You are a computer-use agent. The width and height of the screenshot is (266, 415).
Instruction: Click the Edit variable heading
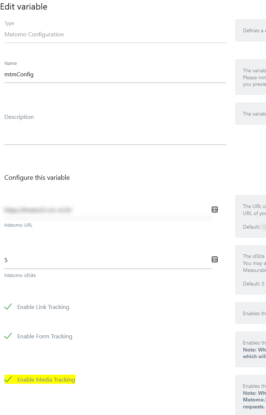click(24, 7)
